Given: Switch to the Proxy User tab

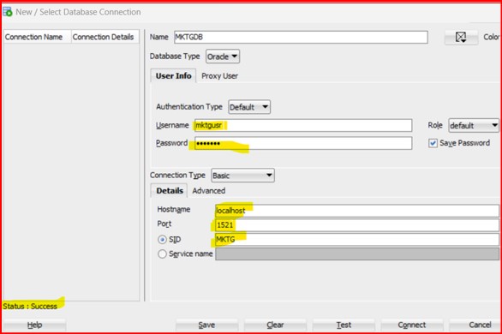Looking at the screenshot, I should click(x=219, y=76).
